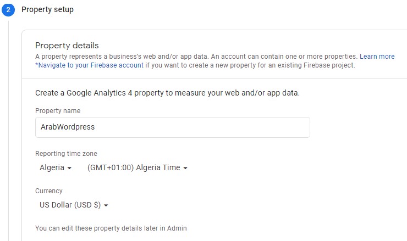
Task: Click the Property setup step heading
Action: (47, 10)
